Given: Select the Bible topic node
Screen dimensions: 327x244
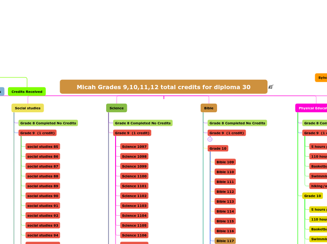Looking at the screenshot, I should tap(209, 108).
